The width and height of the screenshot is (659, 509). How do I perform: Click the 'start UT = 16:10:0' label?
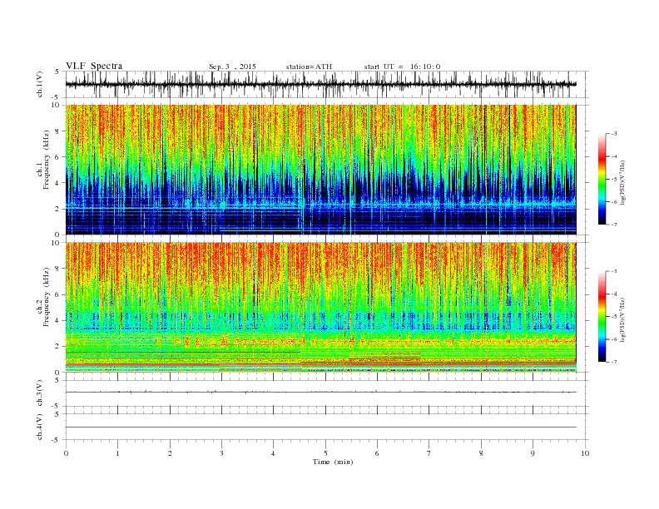click(402, 67)
